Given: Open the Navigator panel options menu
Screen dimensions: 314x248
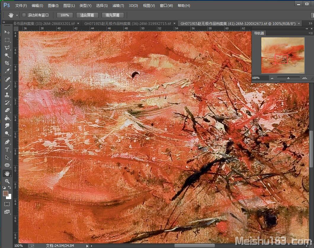Looking at the screenshot, I should pos(310,33).
